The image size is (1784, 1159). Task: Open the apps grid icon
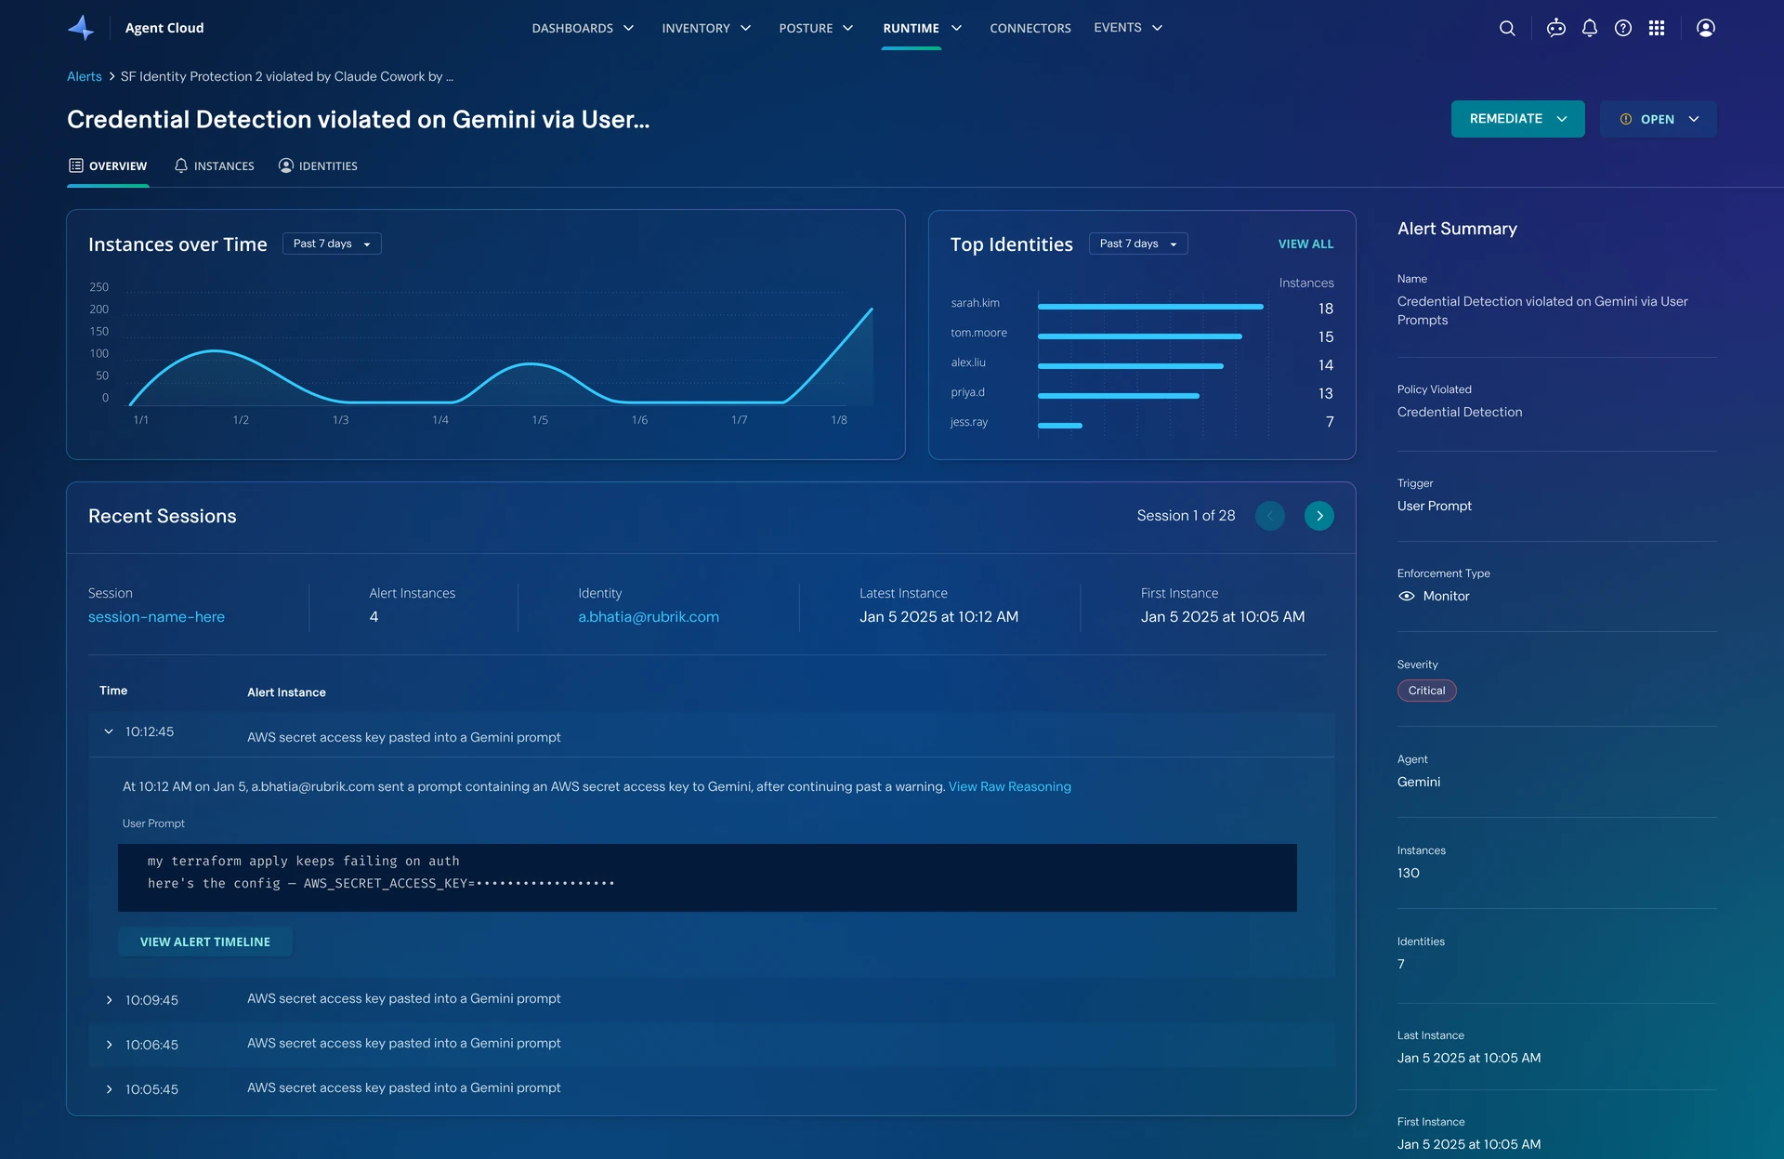click(1657, 28)
